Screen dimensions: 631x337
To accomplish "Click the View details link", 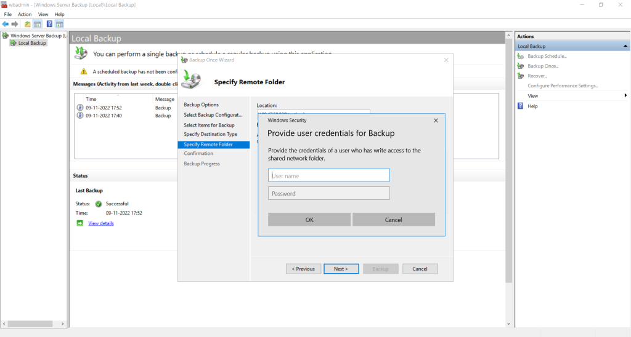I will tap(101, 223).
